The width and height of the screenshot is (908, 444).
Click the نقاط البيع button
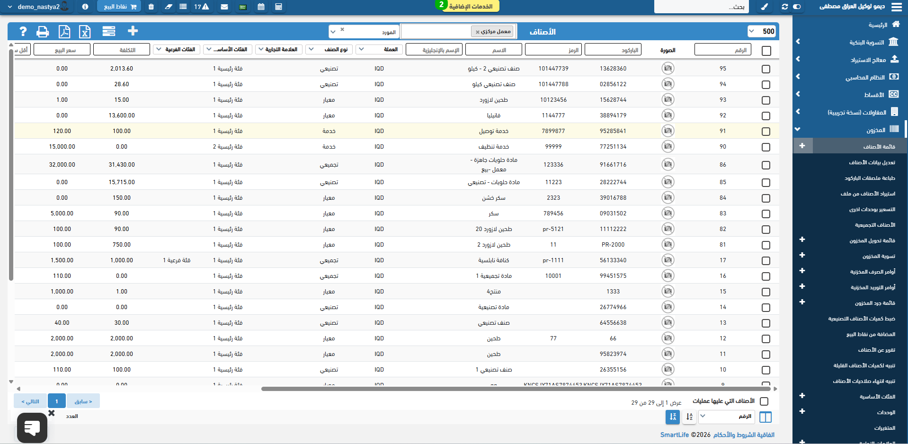pos(120,7)
